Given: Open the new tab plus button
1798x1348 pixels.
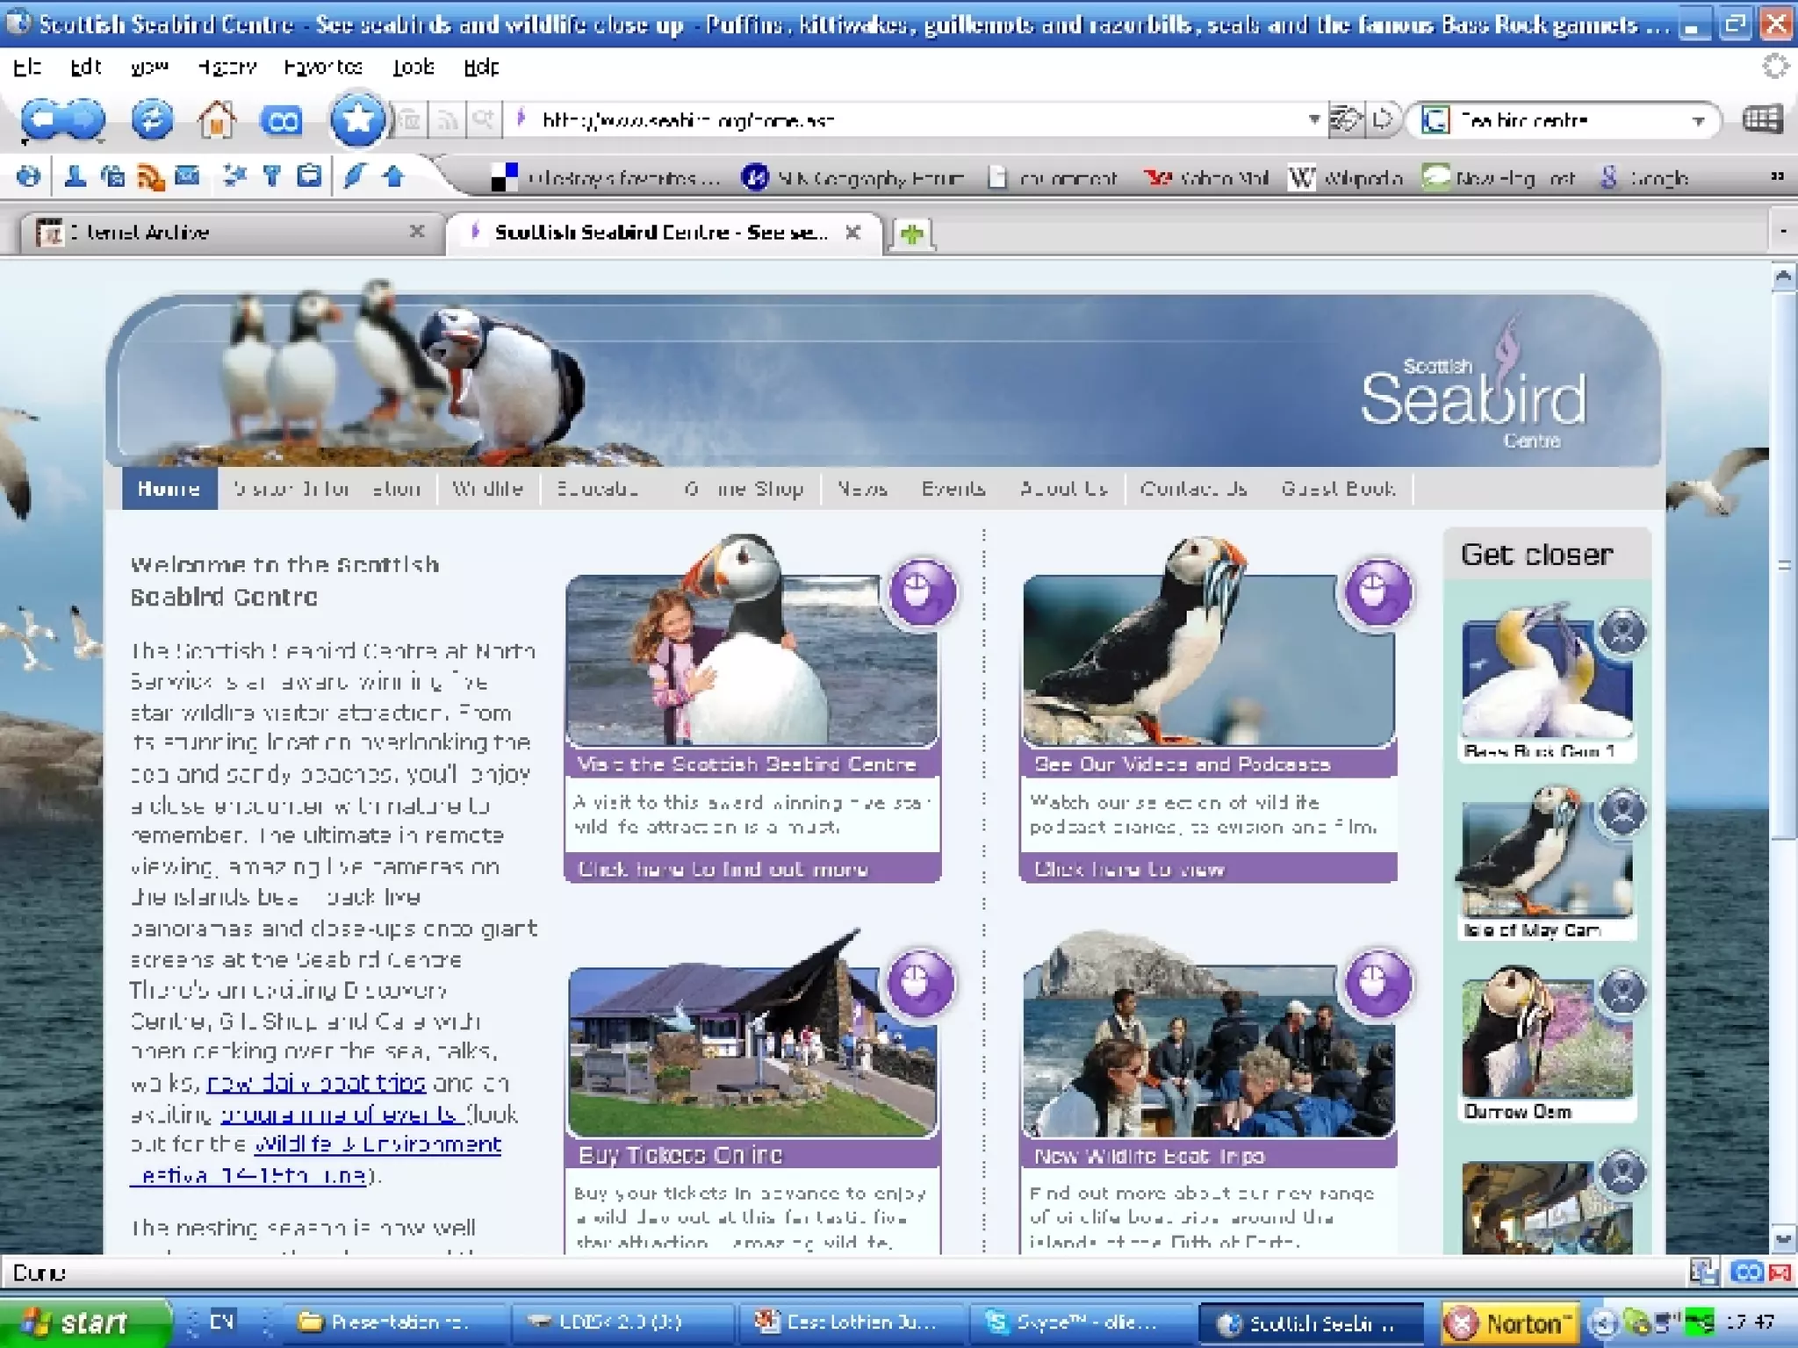Looking at the screenshot, I should coord(912,233).
